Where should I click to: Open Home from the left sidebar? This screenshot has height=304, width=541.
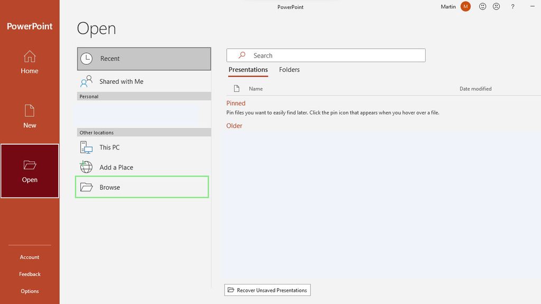[x=30, y=63]
